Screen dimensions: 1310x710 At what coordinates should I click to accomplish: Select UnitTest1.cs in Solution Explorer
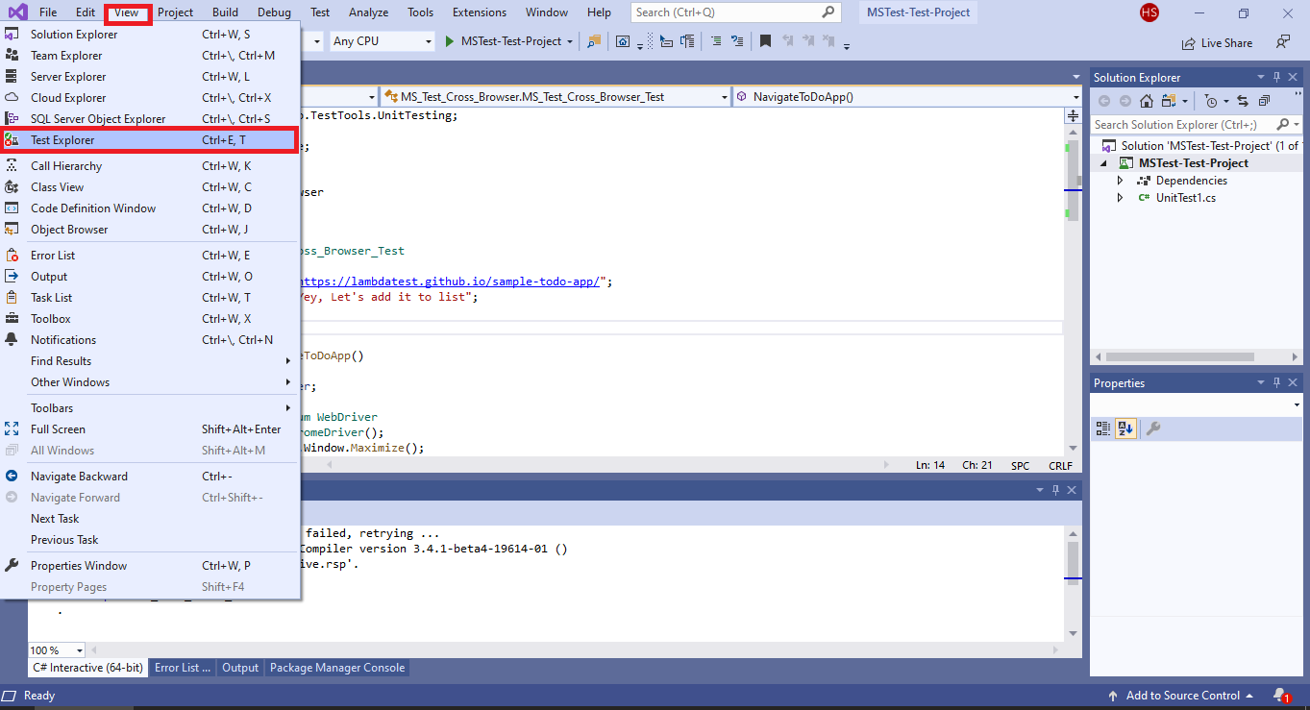1185,198
